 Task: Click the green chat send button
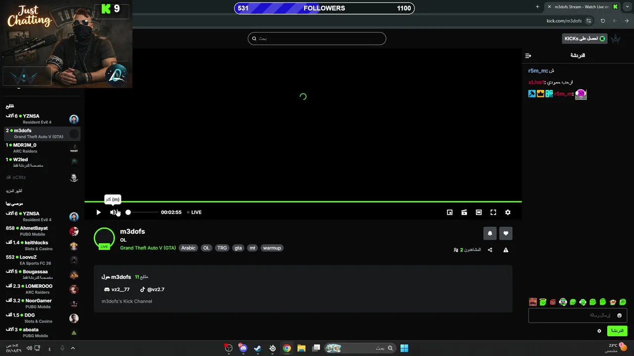(x=617, y=331)
